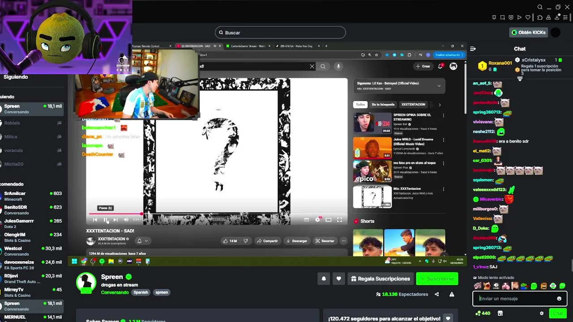This screenshot has height=322, width=573.
Task: Toggle YouTube theater mode icon
Action: point(329,220)
